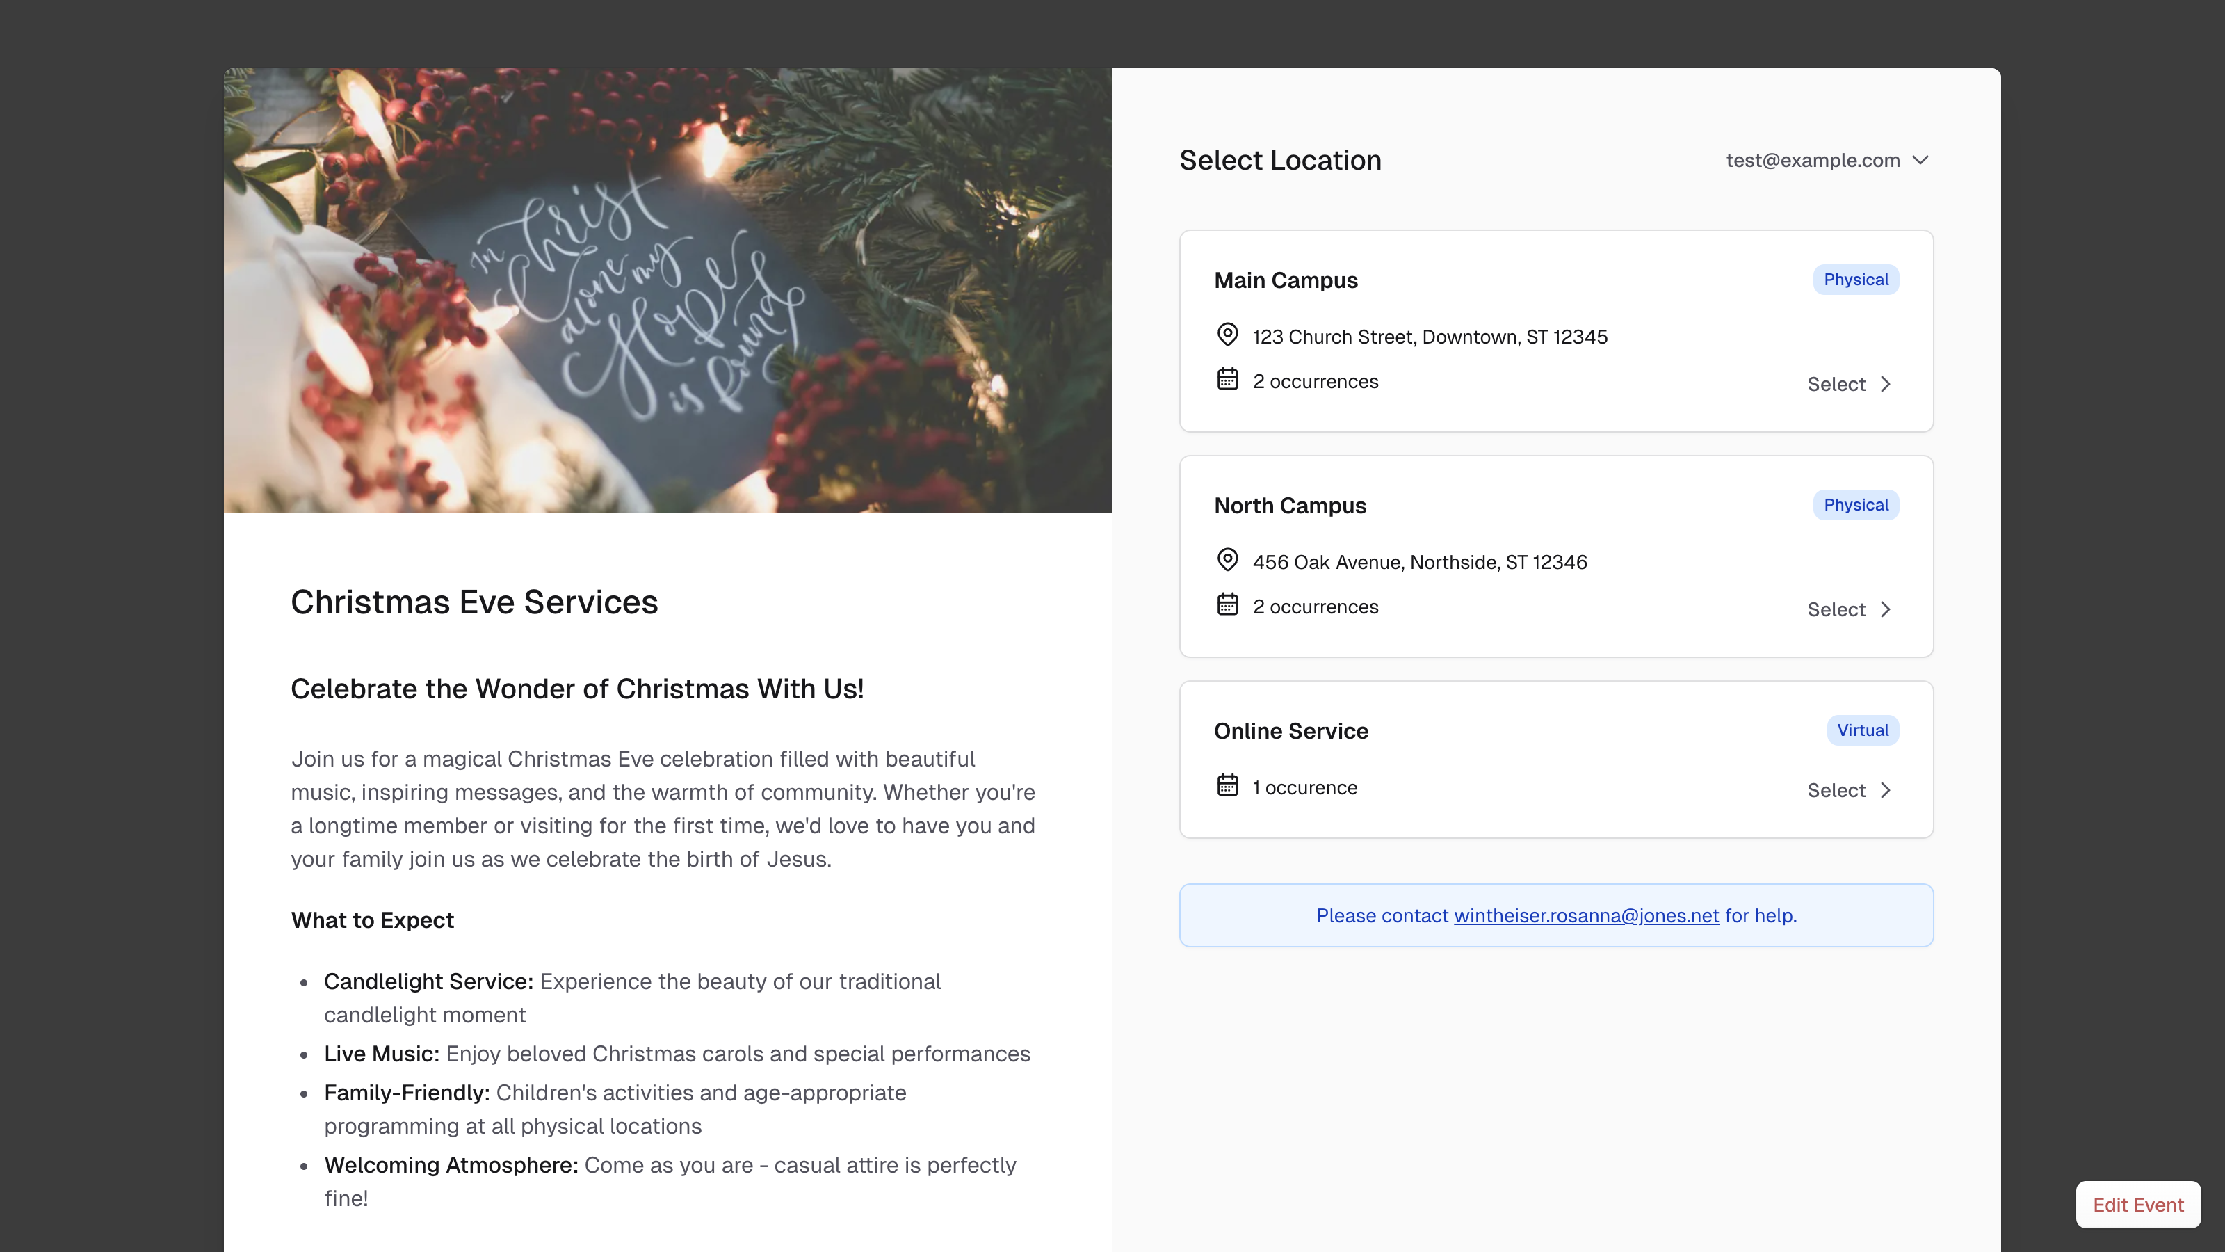2225x1252 pixels.
Task: Click the chevron arrow beside North Campus Select
Action: pyautogui.click(x=1886, y=610)
